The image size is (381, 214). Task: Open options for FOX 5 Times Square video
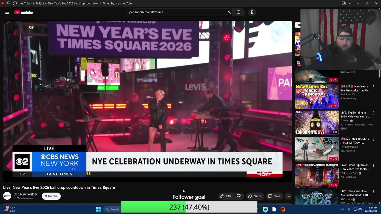tap(373, 165)
